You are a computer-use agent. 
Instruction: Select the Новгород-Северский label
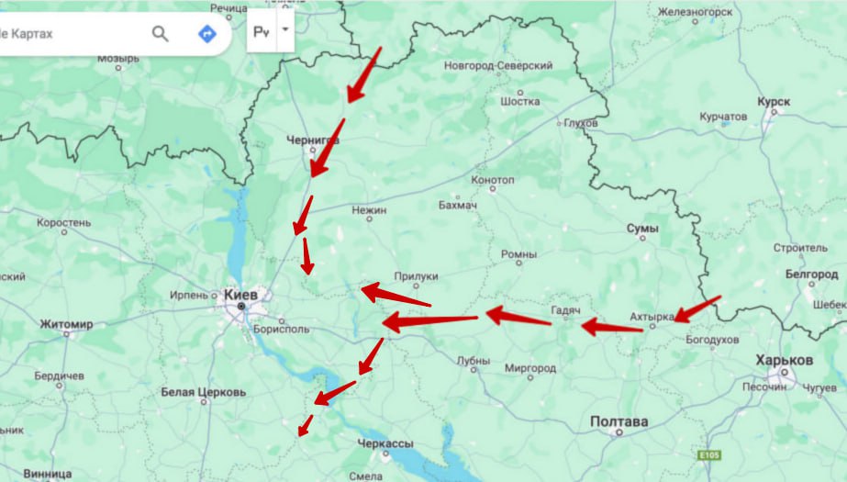pos(498,66)
